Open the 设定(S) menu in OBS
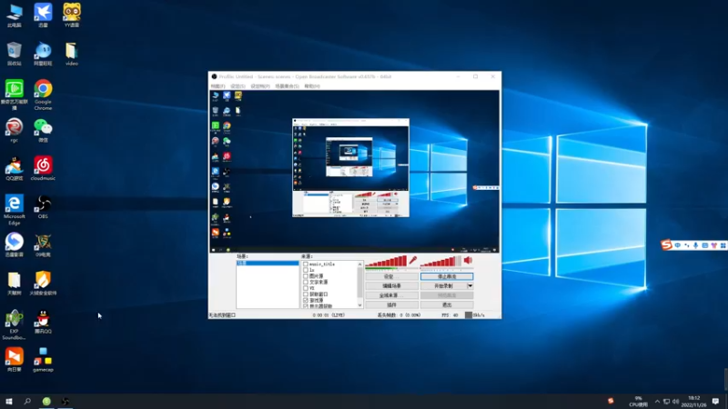Screen dimensions: 728x409 pyautogui.click(x=238, y=86)
